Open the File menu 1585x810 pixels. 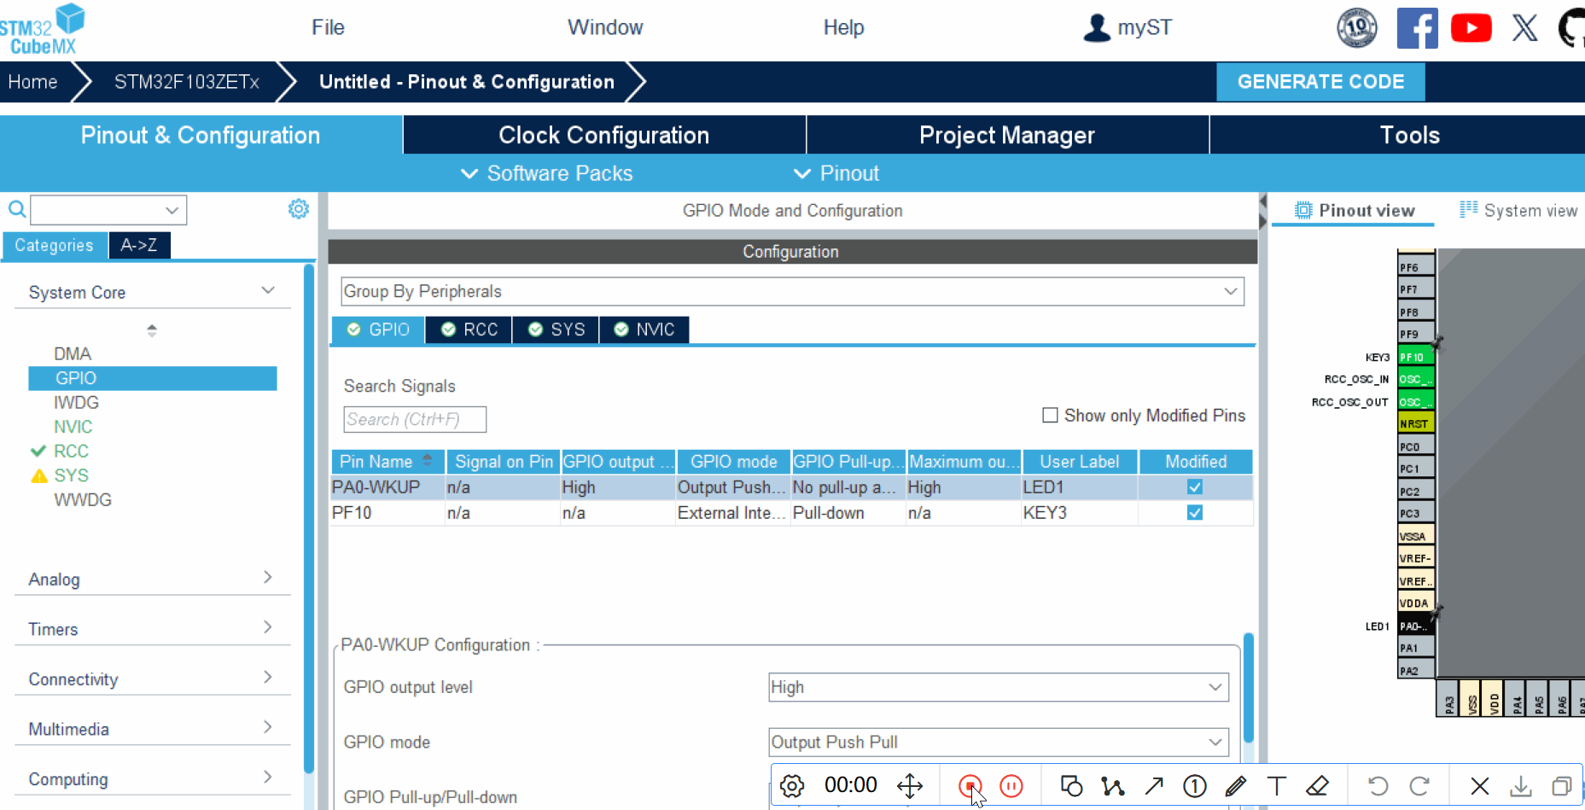click(328, 27)
